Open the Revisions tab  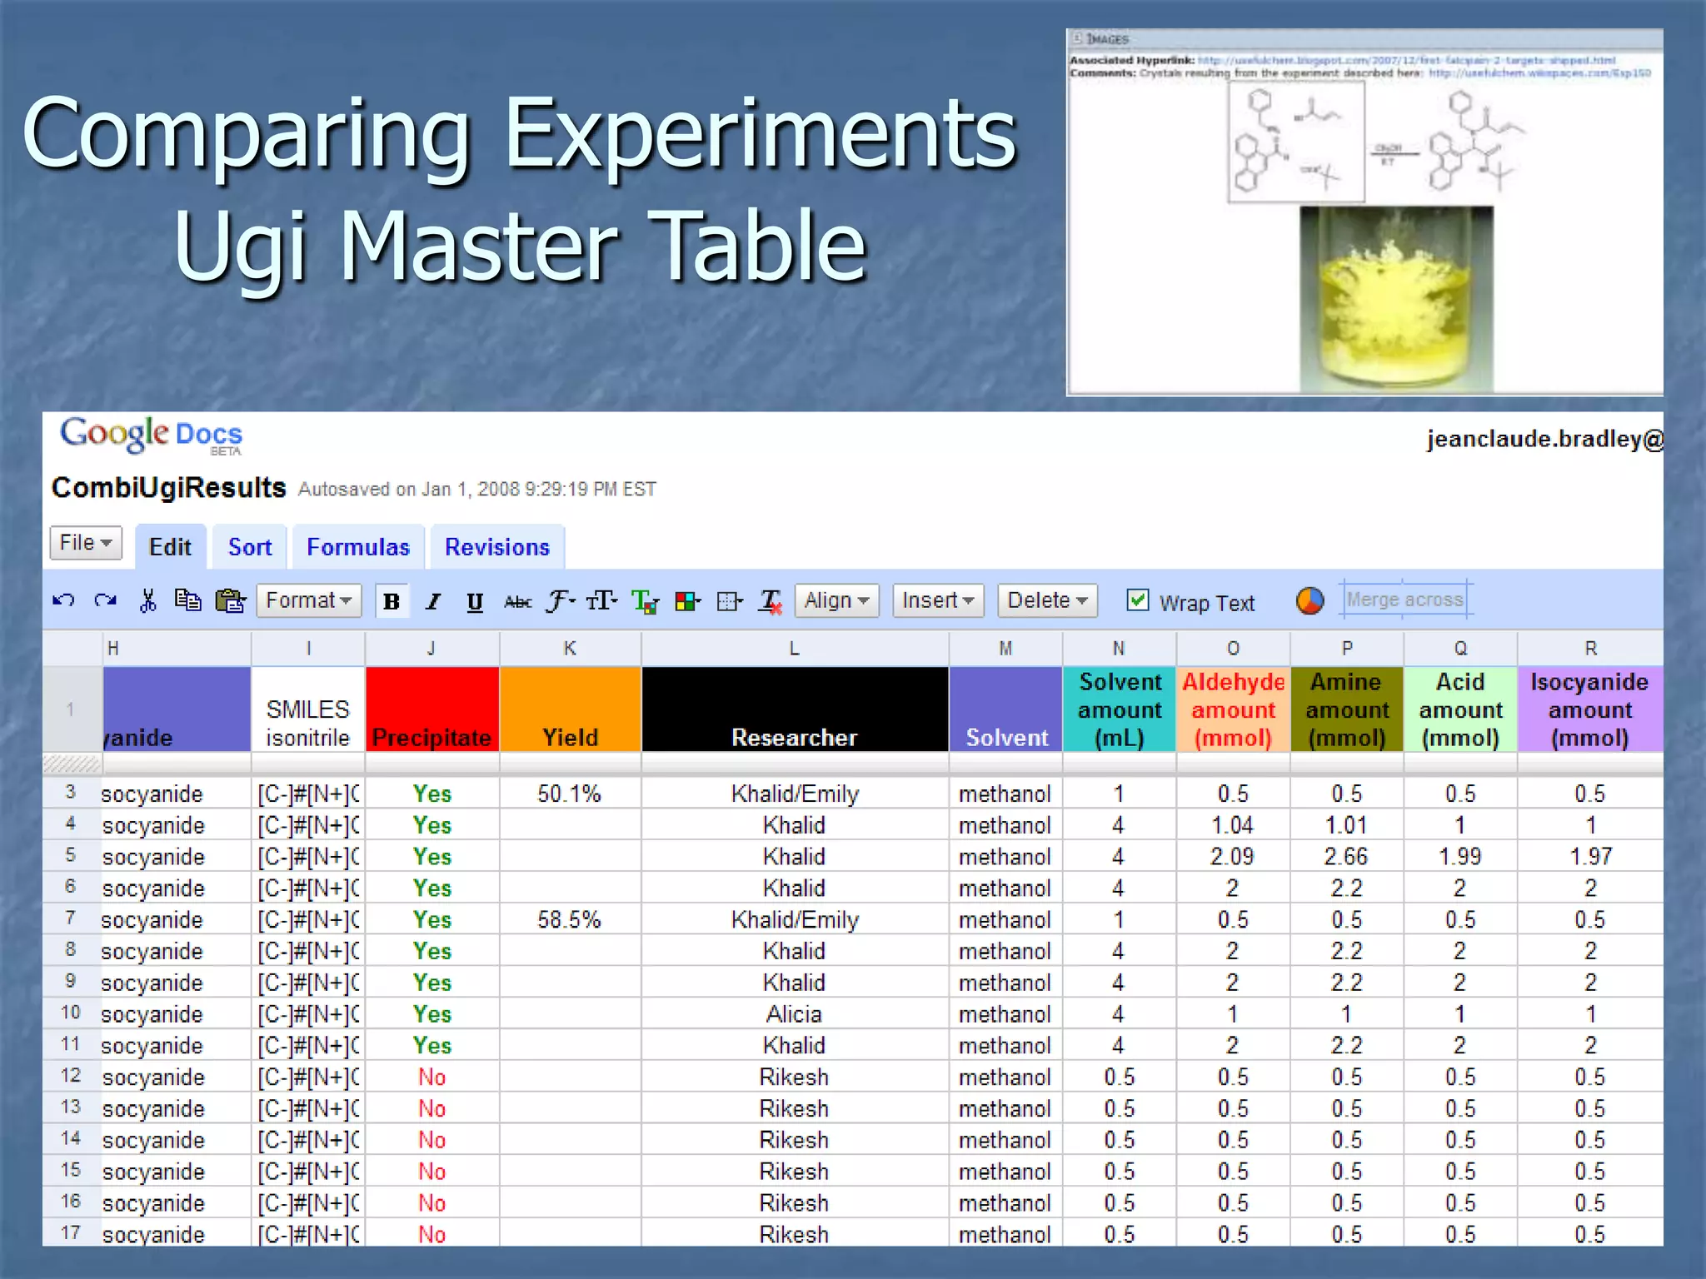click(x=497, y=547)
